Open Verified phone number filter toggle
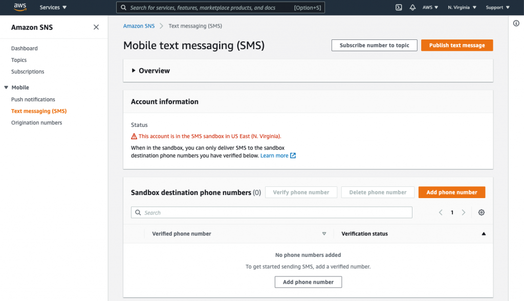Viewport: 524px width, 301px height. pos(324,233)
